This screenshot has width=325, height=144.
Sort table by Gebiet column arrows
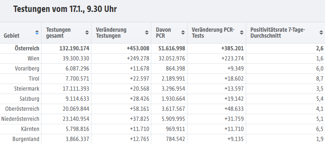(37, 32)
